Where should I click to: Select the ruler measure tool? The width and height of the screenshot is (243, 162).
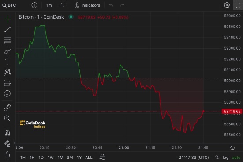click(7, 108)
